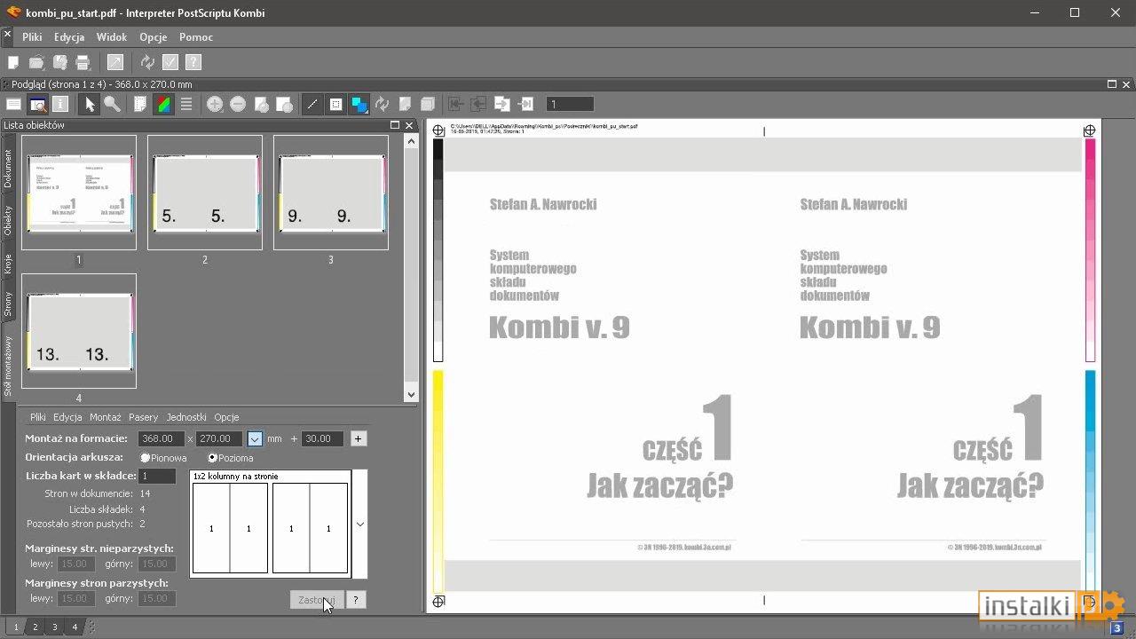
Task: Click the thumbnail list scrollbar down arrow
Action: pos(410,395)
